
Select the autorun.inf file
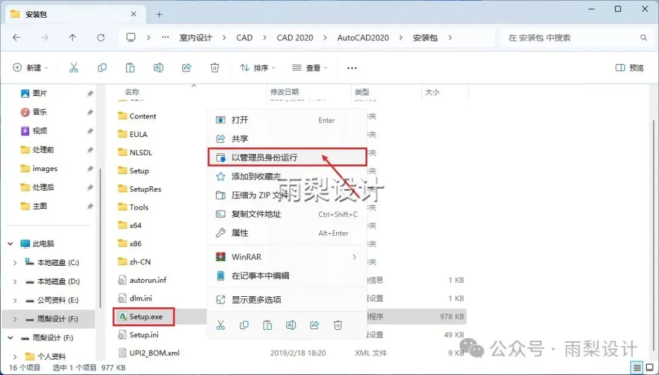142,280
